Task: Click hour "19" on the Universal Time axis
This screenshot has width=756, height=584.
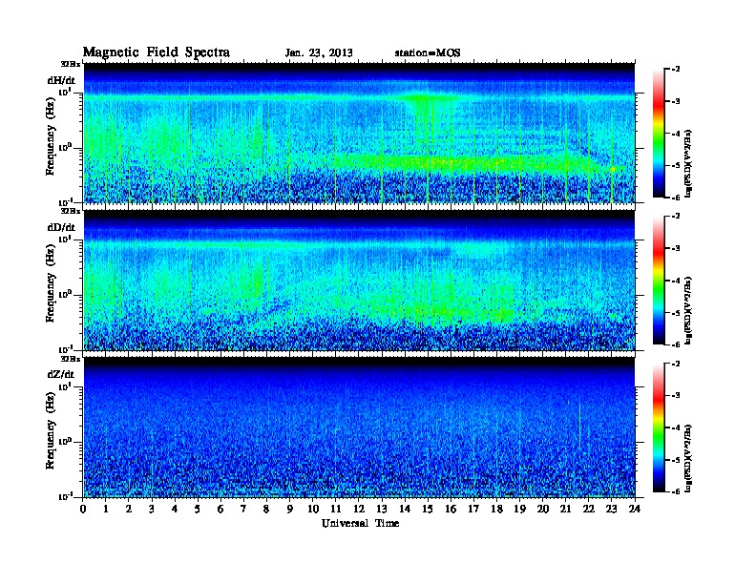Action: [519, 509]
